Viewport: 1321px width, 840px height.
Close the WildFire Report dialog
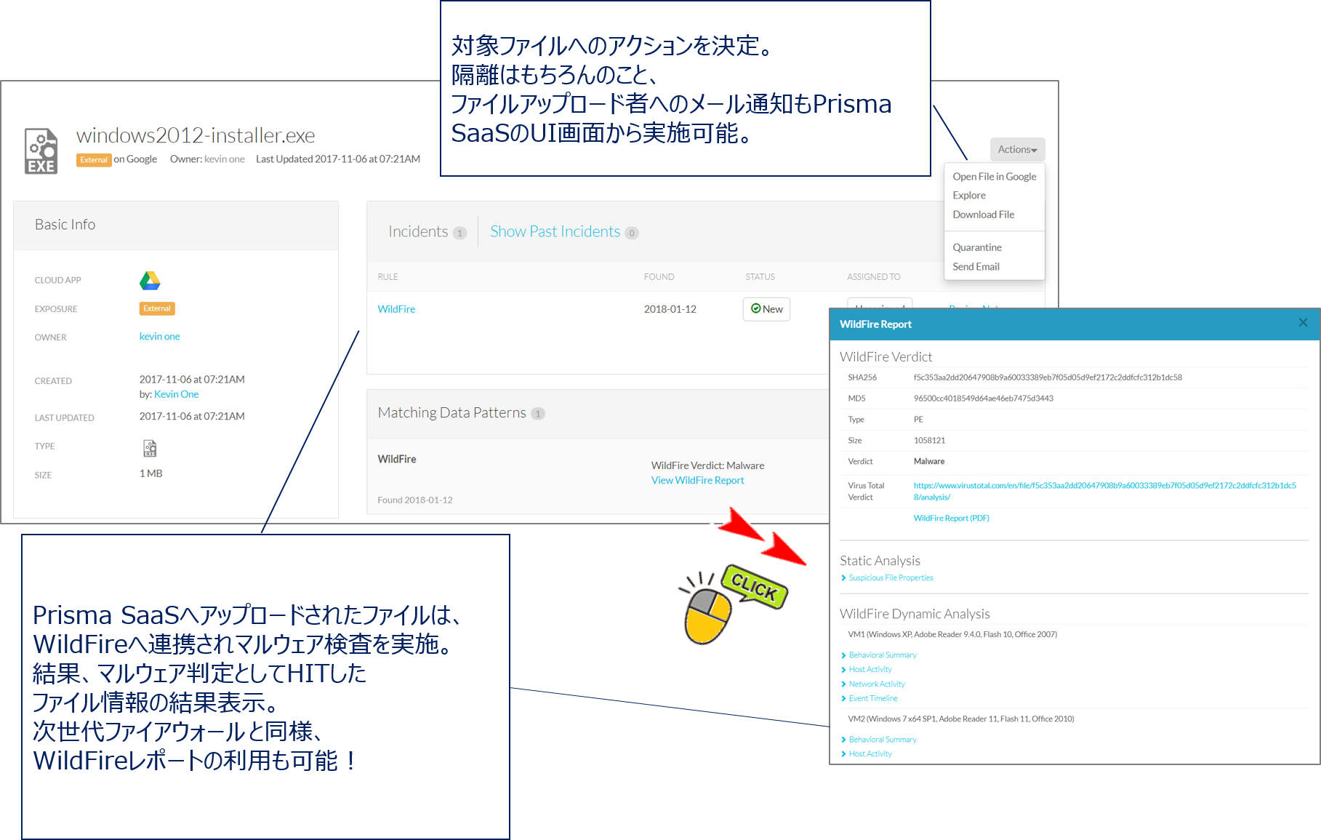click(1303, 323)
